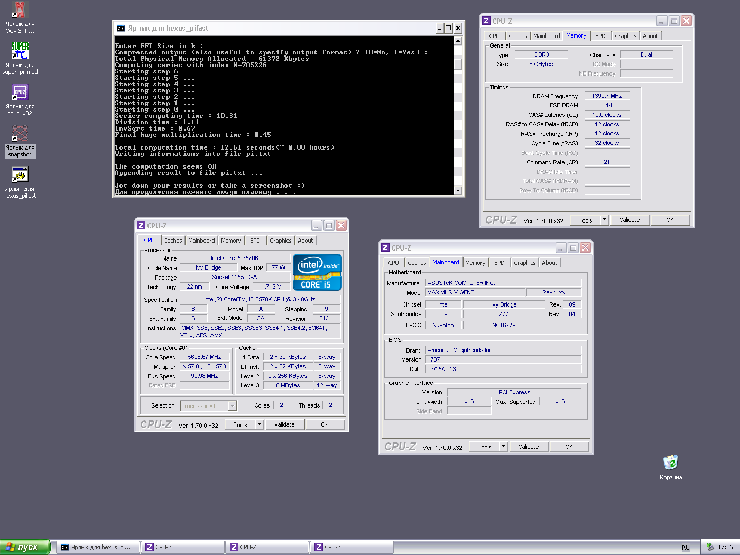The height and width of the screenshot is (555, 740).
Task: Click Tools button in the Mainboard window
Action: pos(484,447)
